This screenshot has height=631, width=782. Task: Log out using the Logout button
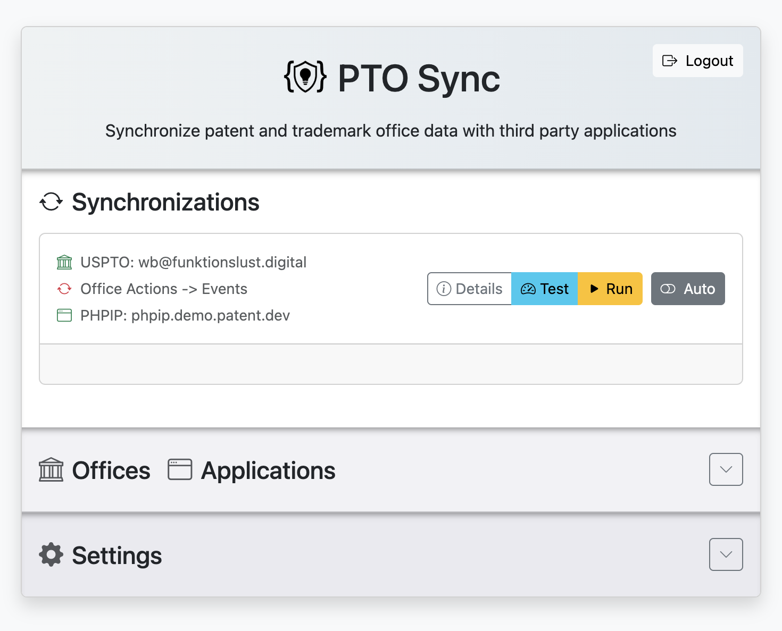[x=697, y=61]
